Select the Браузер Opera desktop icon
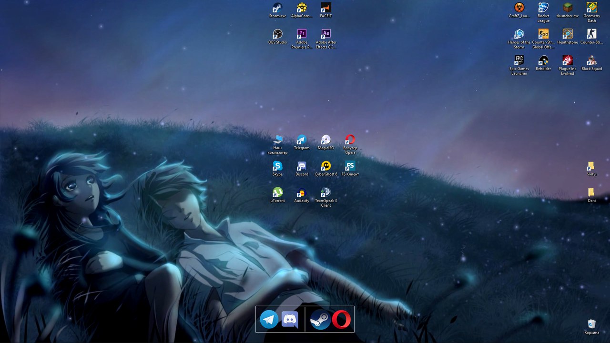The height and width of the screenshot is (343, 610). [350, 144]
